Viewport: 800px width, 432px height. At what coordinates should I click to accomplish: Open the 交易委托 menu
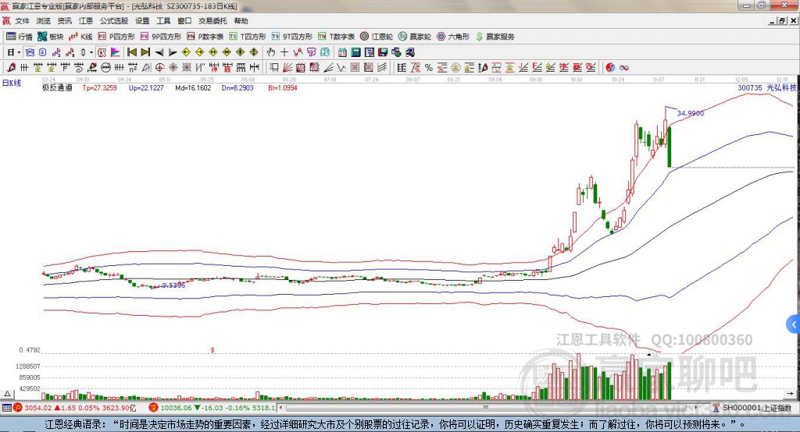pos(212,21)
